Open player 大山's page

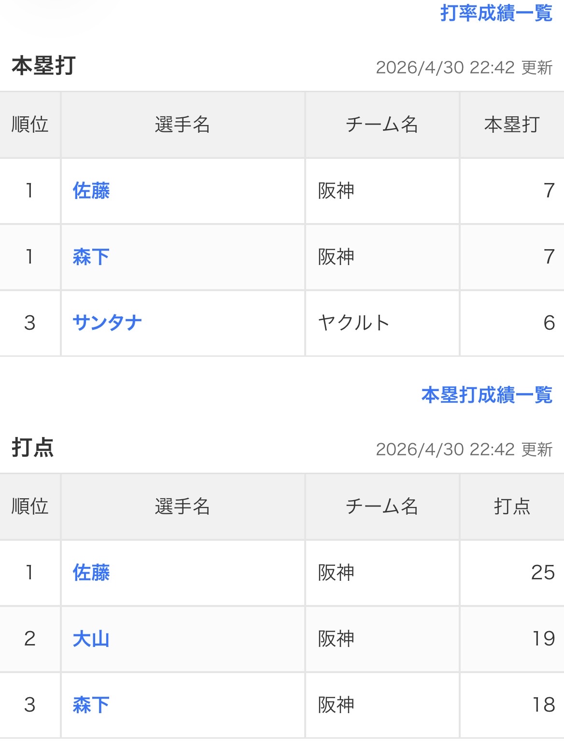[x=91, y=639]
